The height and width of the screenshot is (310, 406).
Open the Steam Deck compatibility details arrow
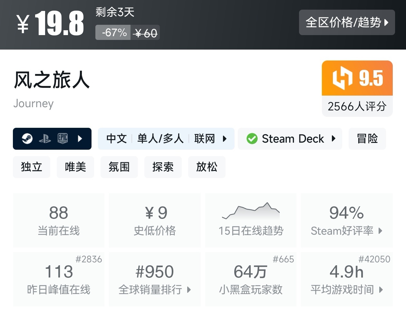pyautogui.click(x=334, y=139)
